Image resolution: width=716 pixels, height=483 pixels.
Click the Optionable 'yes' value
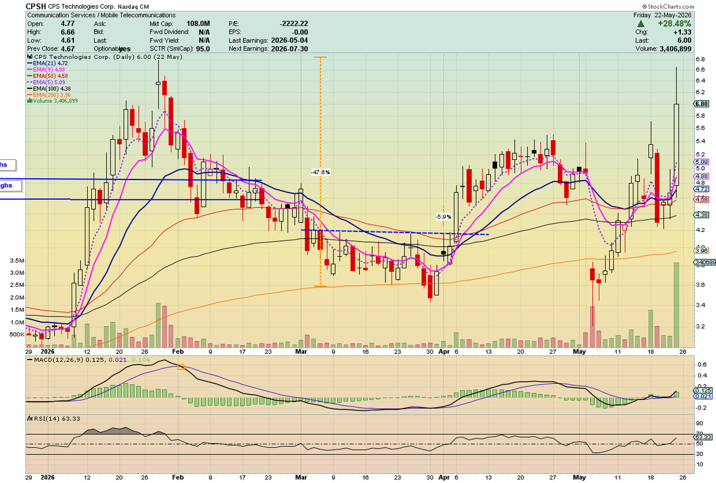tap(125, 49)
